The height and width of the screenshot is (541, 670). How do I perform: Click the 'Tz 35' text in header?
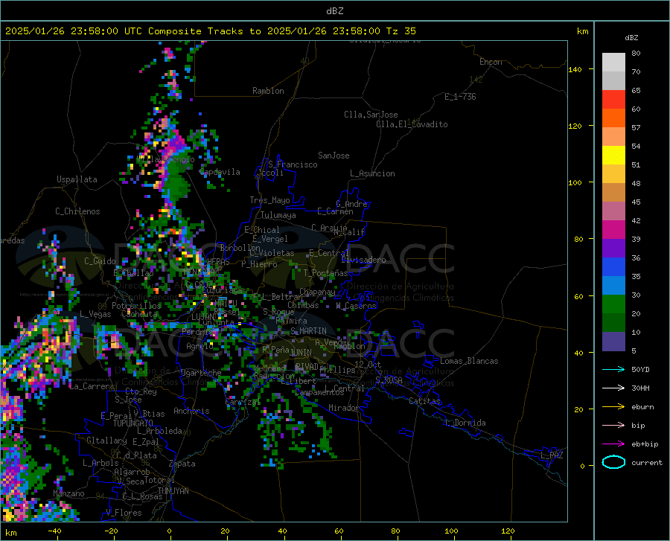click(401, 31)
